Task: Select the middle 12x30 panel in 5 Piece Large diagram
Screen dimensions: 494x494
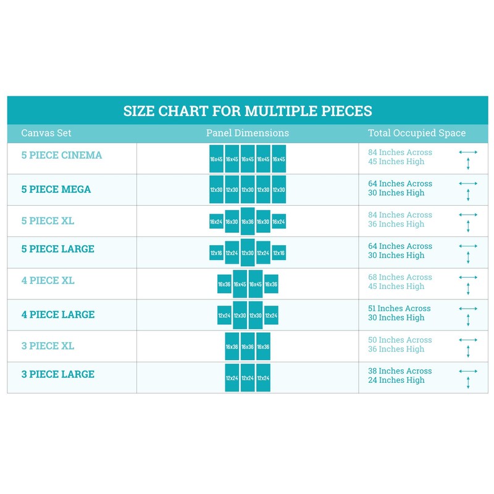Action: (x=247, y=253)
